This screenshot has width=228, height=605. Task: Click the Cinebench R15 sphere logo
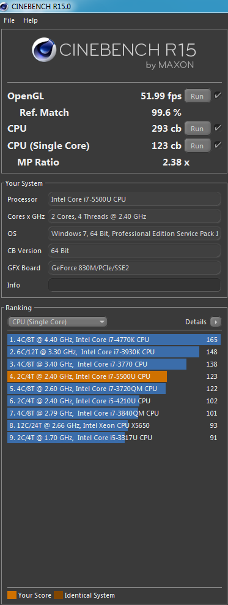tap(44, 50)
